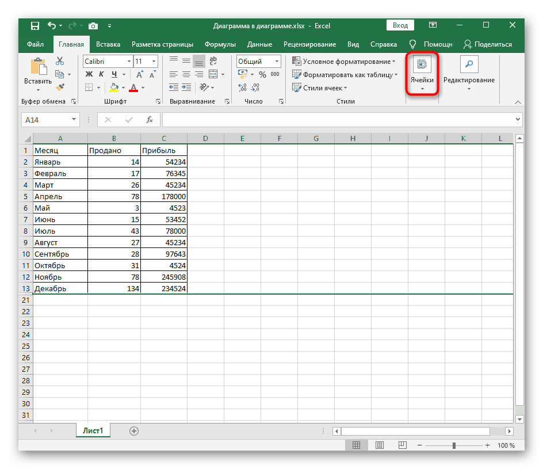Click the Вход sign-in button

coord(400,25)
